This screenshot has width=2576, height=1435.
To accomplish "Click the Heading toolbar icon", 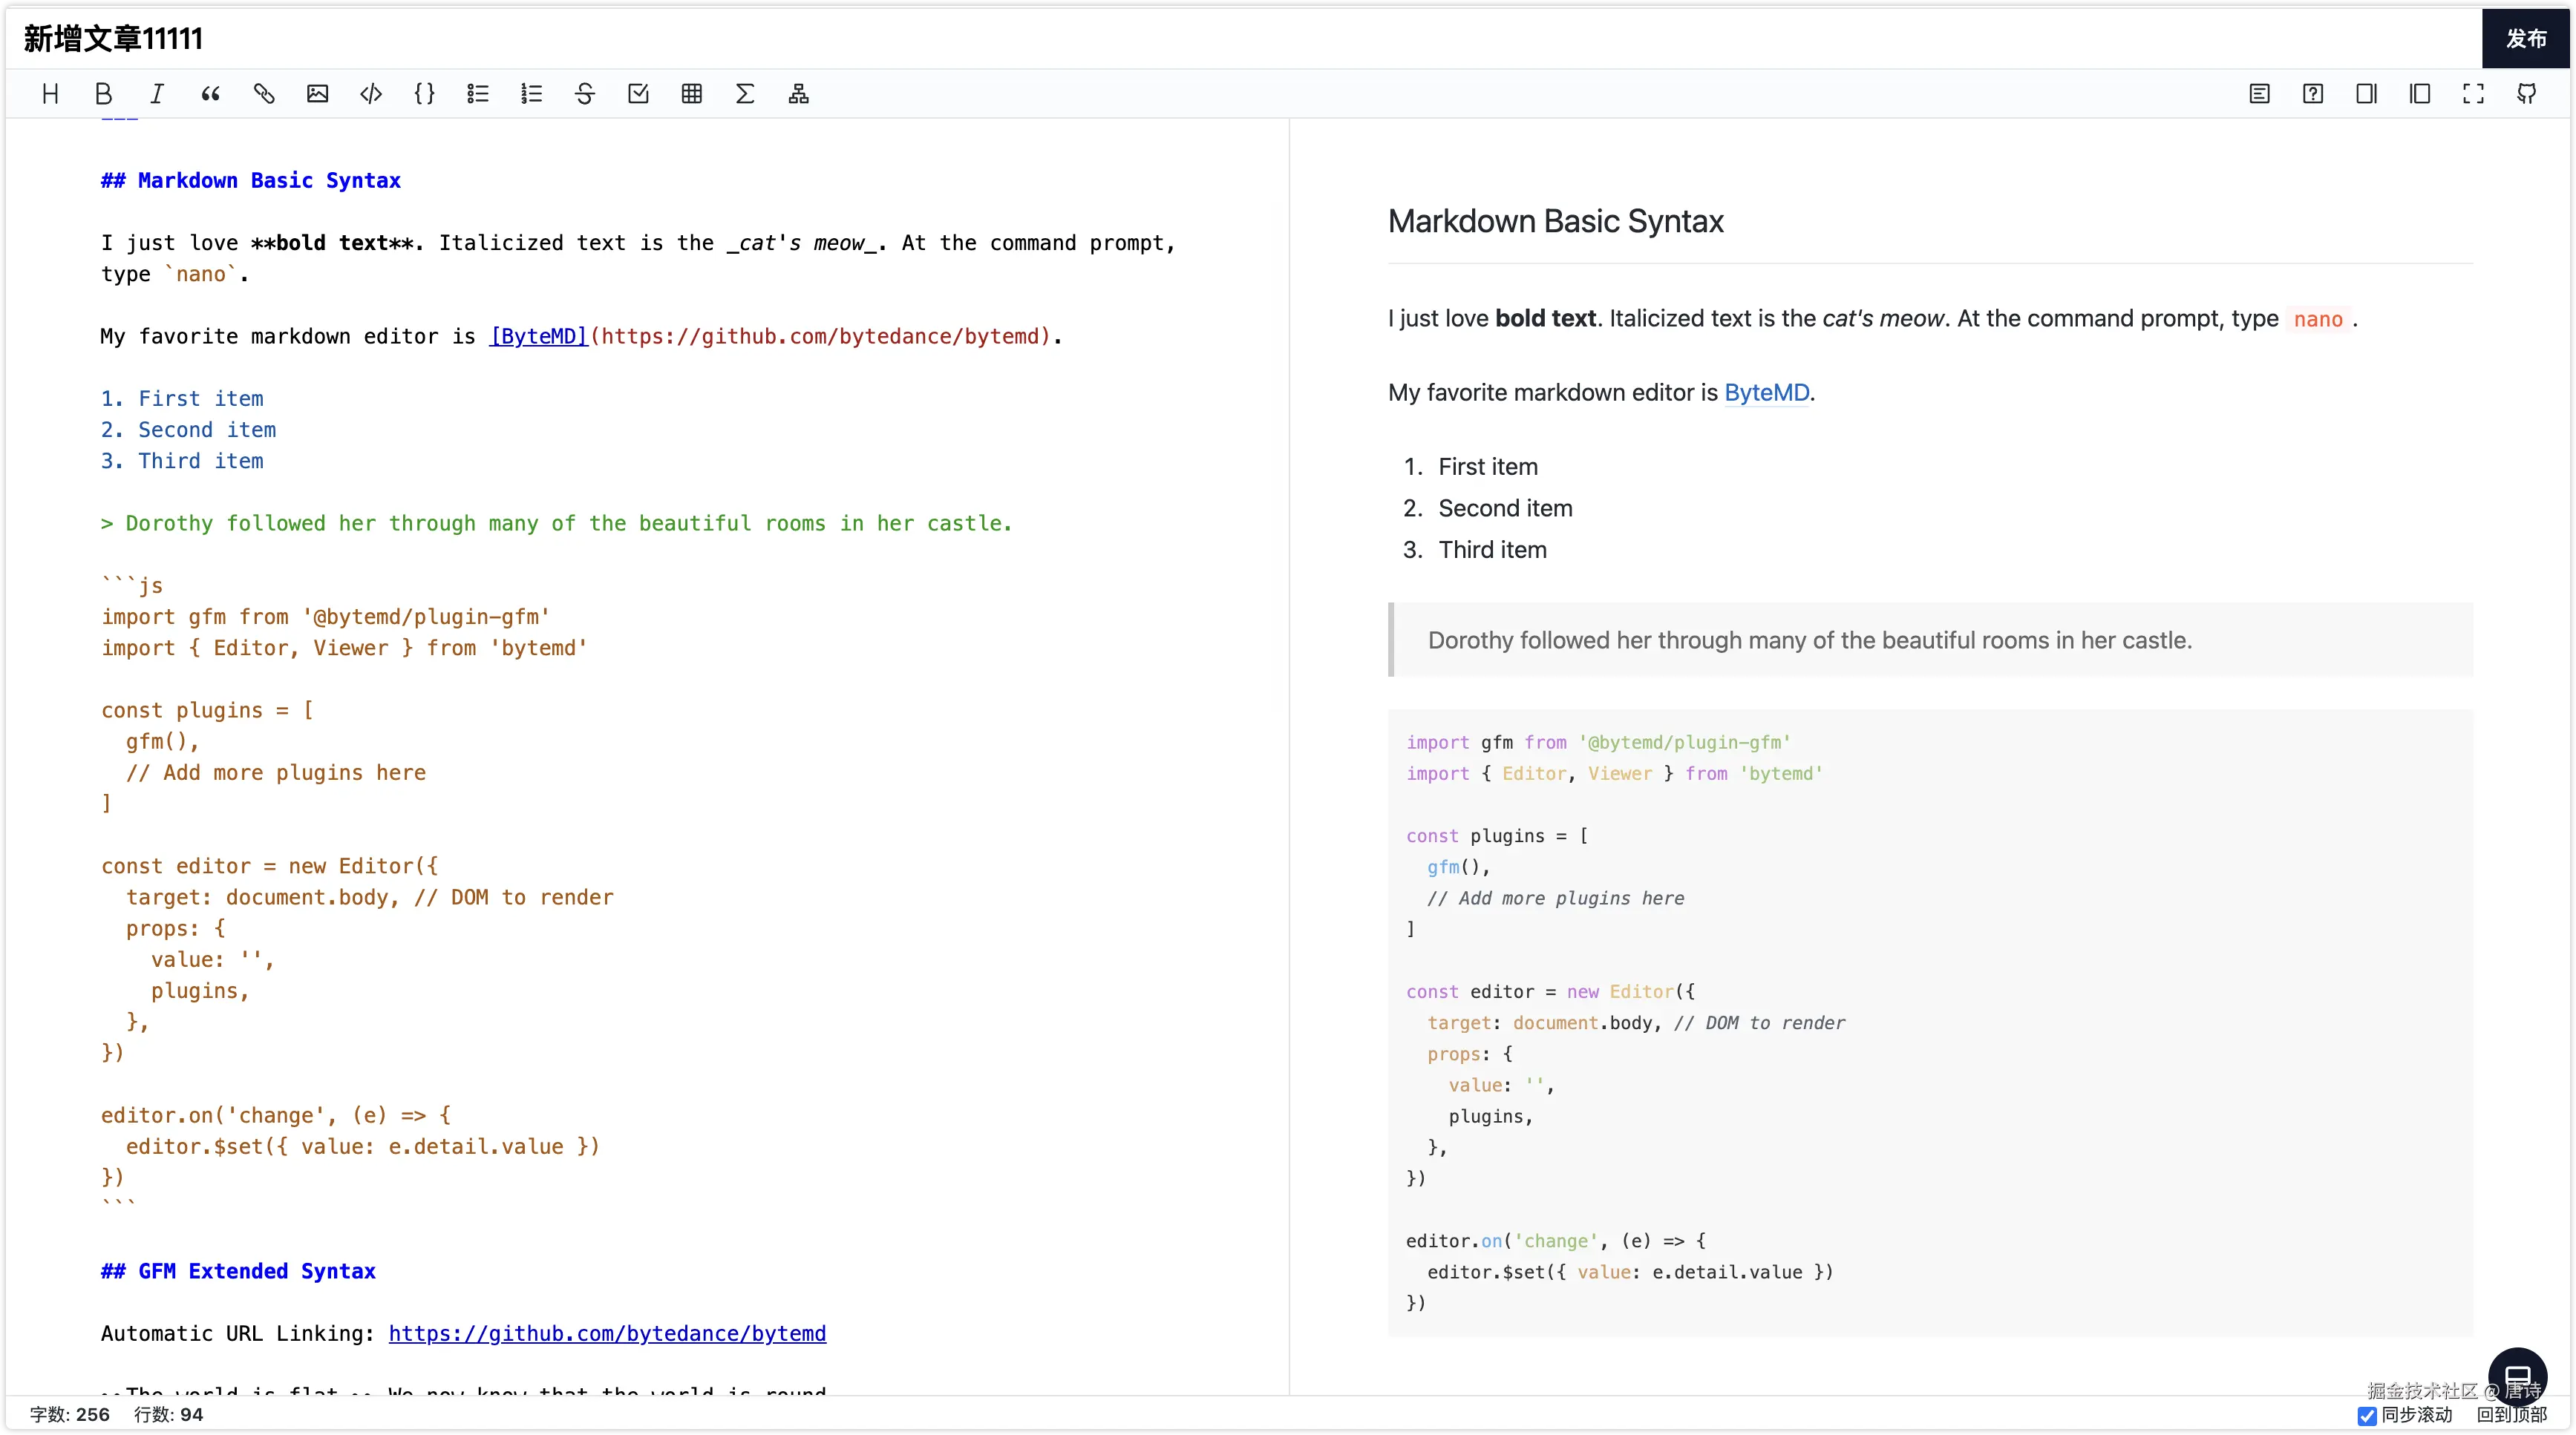I will [x=50, y=94].
